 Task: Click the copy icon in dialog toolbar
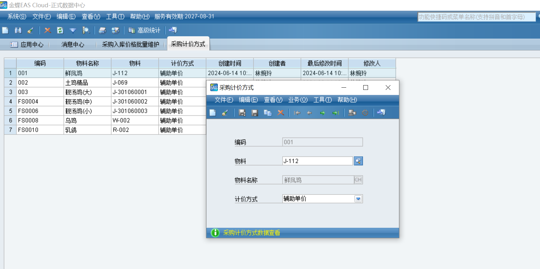click(267, 113)
